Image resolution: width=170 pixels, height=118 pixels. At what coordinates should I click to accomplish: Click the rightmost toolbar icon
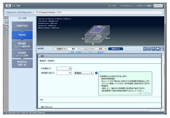click(162, 49)
